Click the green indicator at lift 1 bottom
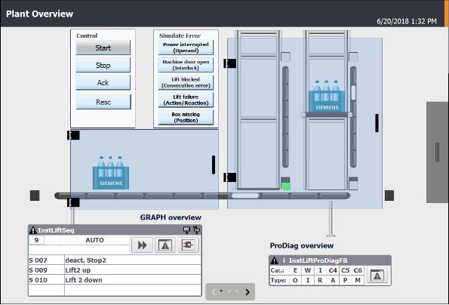449x305 pixels. [x=285, y=186]
